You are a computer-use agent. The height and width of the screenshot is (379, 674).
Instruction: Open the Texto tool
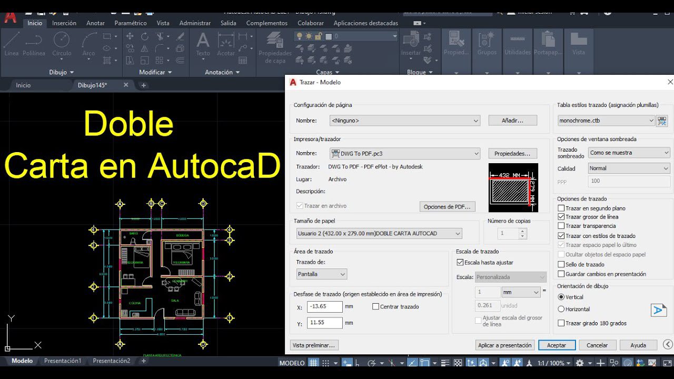(202, 45)
